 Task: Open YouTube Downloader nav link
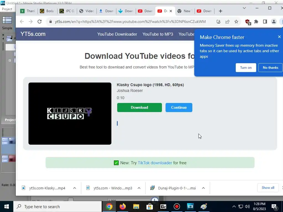point(117,34)
